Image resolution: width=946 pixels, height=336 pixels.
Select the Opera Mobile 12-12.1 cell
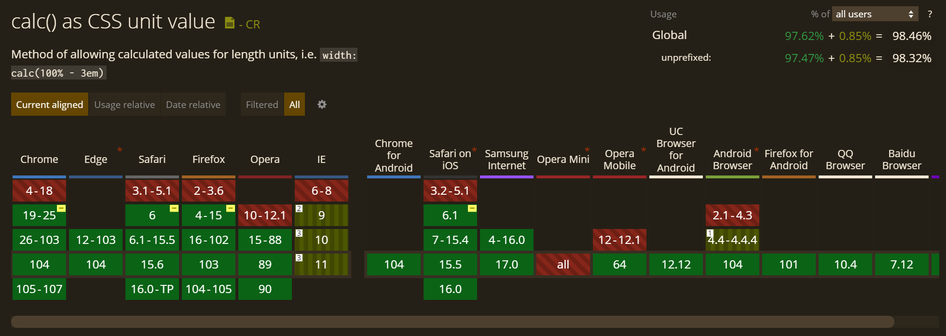[619, 240]
